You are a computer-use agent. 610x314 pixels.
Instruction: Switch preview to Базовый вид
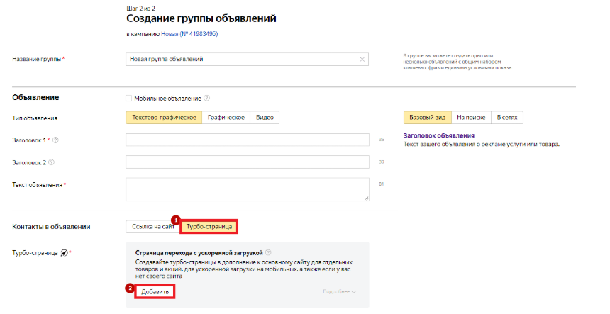point(428,118)
